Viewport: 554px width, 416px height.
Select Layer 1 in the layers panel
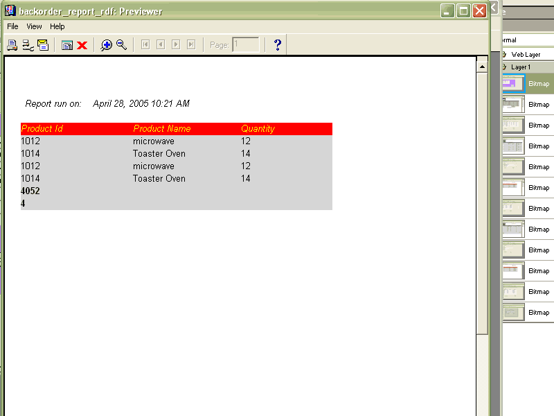(521, 67)
